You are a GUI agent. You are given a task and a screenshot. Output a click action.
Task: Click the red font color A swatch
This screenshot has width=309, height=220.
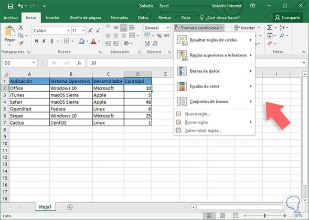(x=93, y=41)
